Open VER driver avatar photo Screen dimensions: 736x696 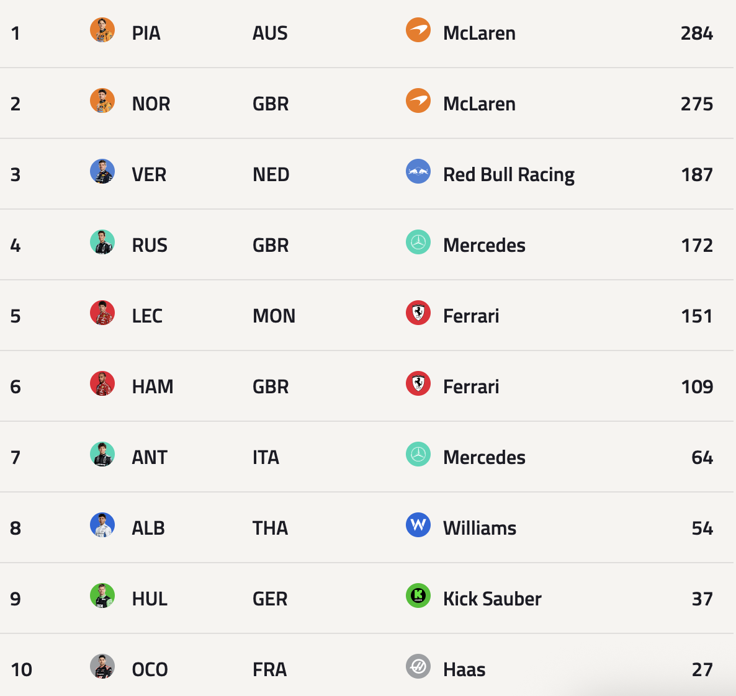pos(102,171)
